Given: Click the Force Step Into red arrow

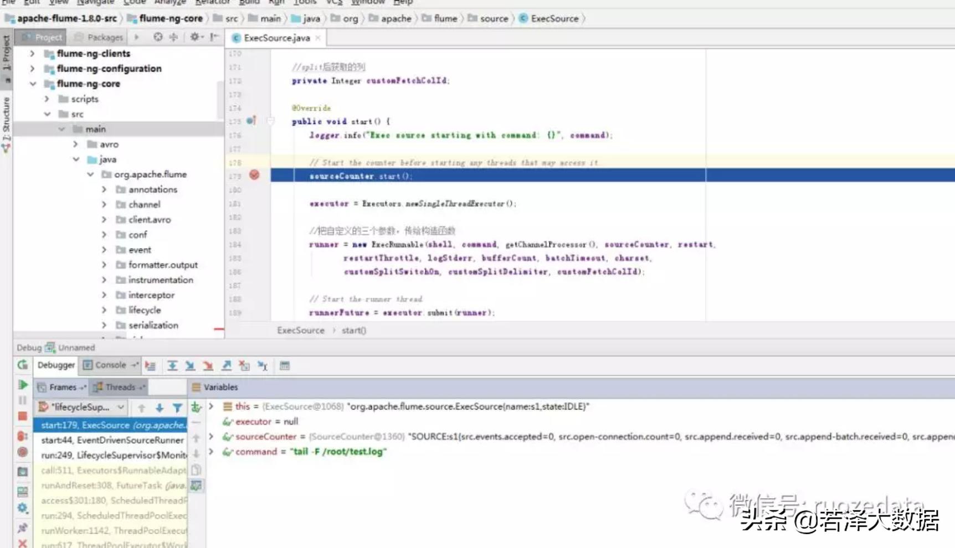Looking at the screenshot, I should (x=208, y=366).
